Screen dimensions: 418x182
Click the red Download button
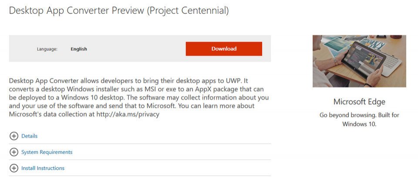(x=224, y=49)
